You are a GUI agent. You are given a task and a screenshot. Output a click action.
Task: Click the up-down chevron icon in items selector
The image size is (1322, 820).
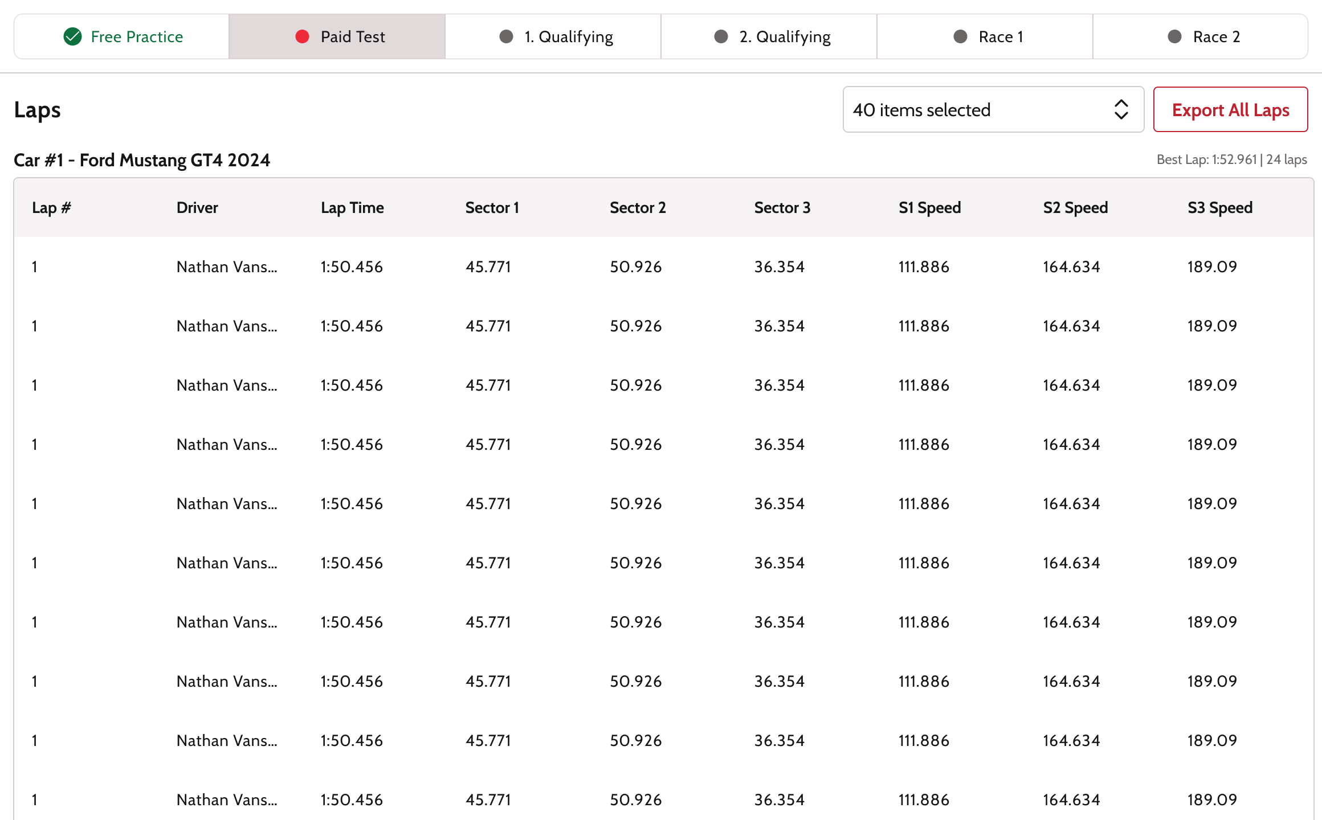1121,109
